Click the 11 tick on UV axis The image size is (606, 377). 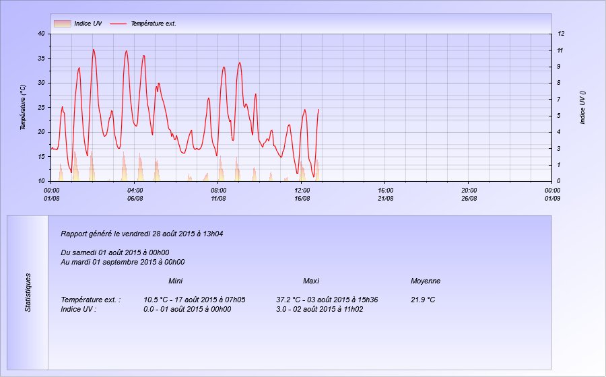pyautogui.click(x=560, y=50)
